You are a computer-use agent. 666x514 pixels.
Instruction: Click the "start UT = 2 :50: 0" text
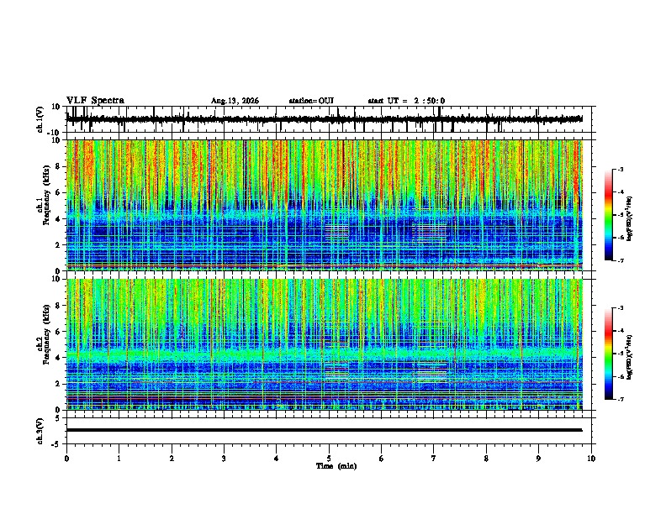point(406,101)
